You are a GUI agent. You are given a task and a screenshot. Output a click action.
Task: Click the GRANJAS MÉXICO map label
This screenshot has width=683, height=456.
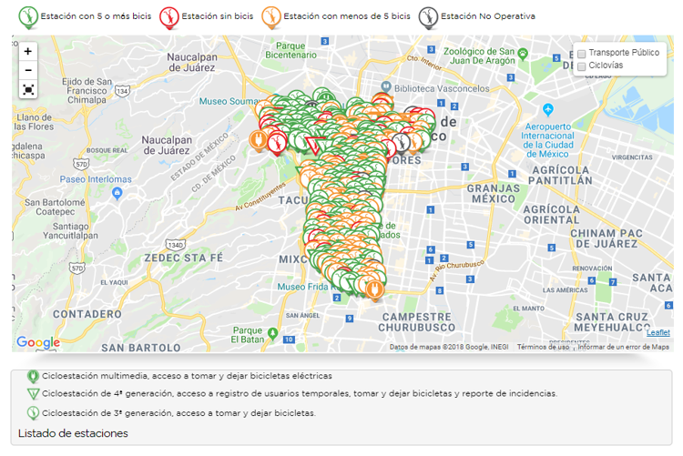coord(493,193)
